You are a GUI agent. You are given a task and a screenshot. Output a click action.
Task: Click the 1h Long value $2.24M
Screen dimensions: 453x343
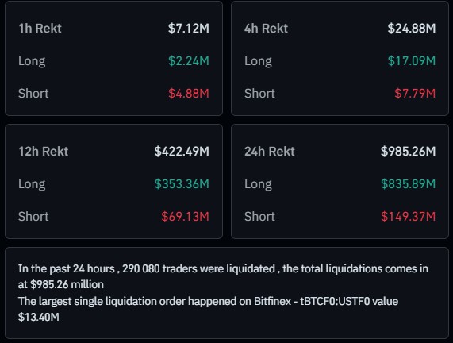click(189, 60)
